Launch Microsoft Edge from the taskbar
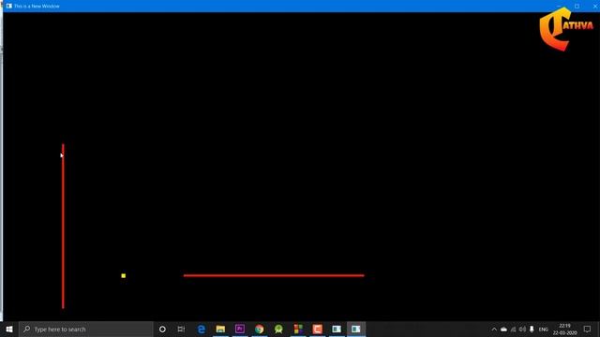600x337 pixels. coord(202,329)
